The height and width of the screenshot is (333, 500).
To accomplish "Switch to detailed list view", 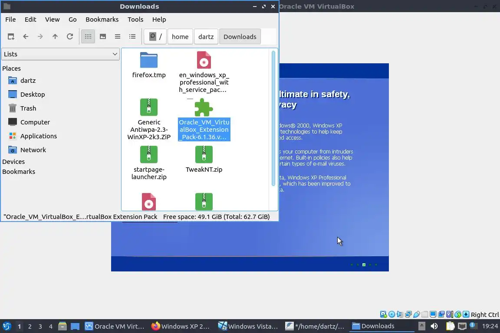I will [132, 37].
